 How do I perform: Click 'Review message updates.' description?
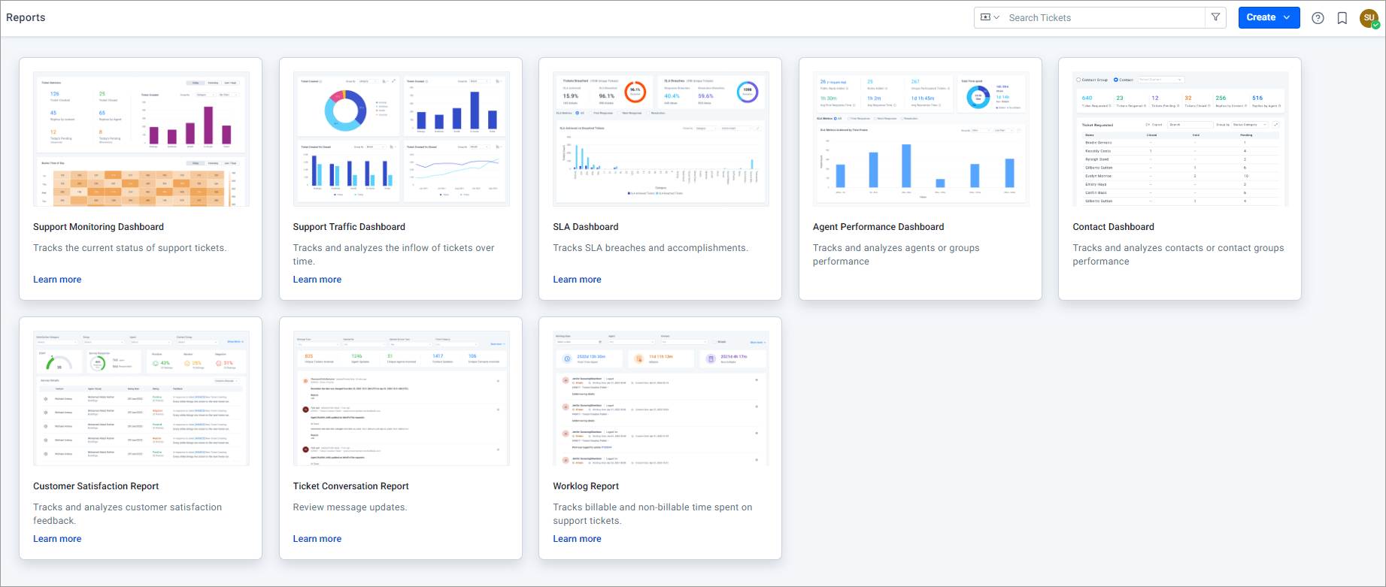click(x=350, y=507)
